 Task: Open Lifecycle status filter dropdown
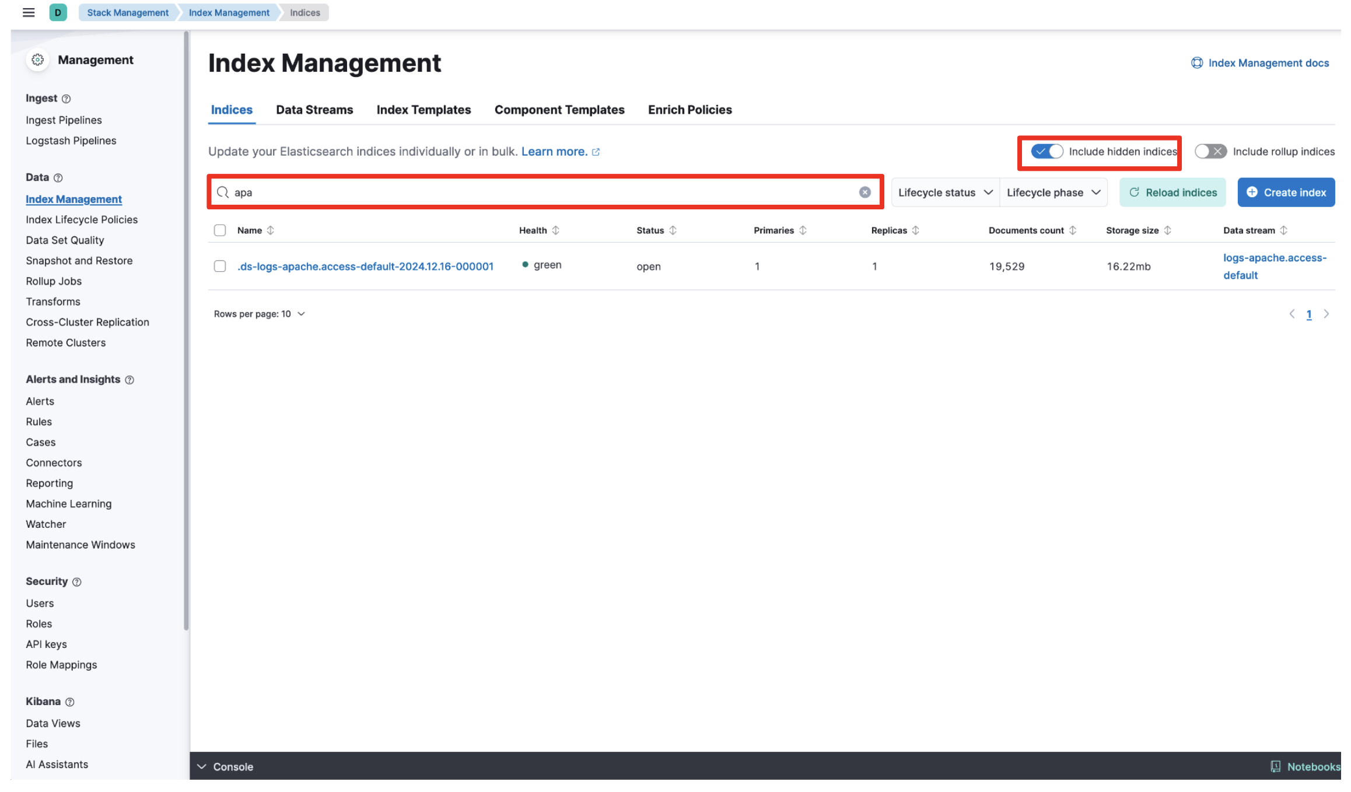tap(945, 192)
